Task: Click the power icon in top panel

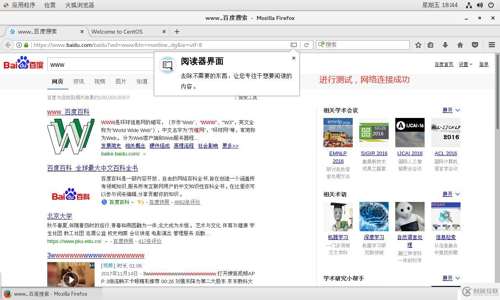Action: tap(491, 5)
